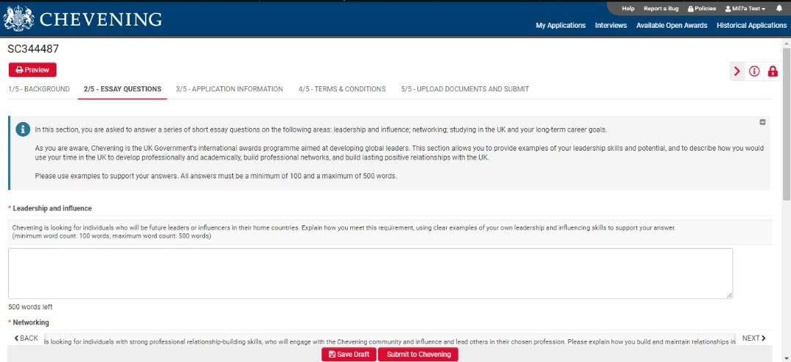
Task: Open the Mil7a Test user dropdown
Action: (745, 9)
